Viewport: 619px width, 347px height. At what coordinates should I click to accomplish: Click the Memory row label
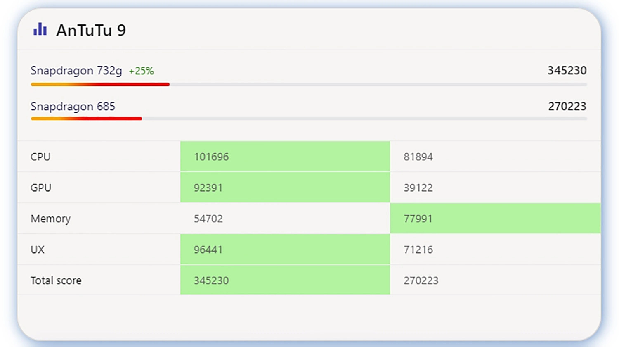[x=50, y=219]
